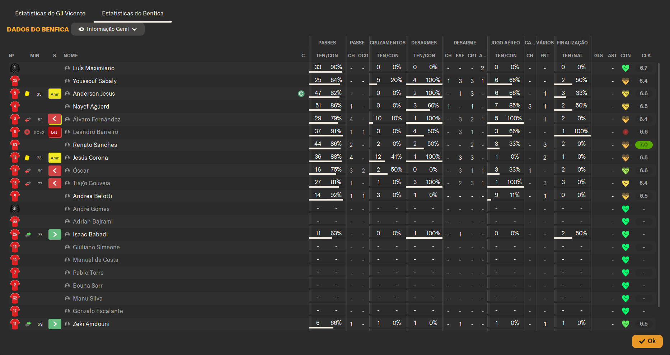Click Renato Sanches's 7.0 rating
Image resolution: width=670 pixels, height=355 pixels.
(x=644, y=145)
